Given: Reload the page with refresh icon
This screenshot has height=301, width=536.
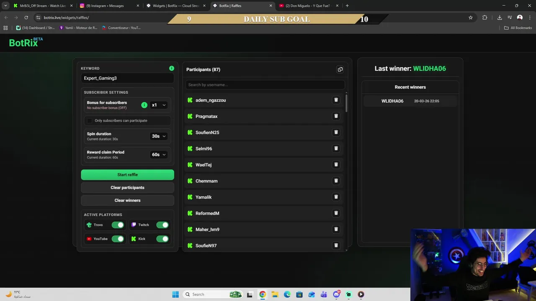Looking at the screenshot, I should pos(26,18).
